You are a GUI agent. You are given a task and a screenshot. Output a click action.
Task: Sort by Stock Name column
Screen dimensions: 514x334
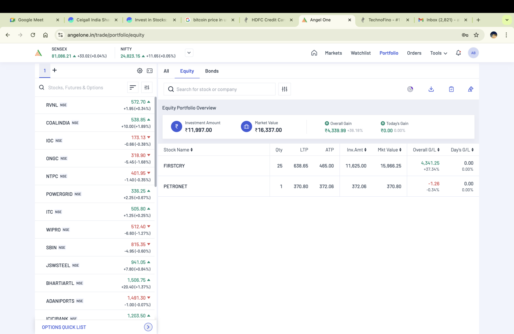pos(178,150)
